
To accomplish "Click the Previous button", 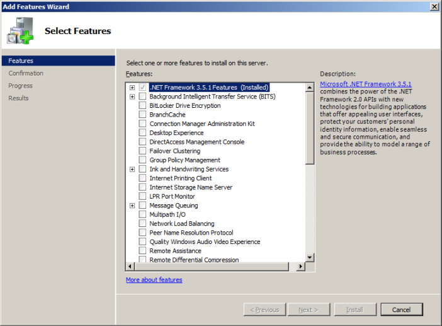I will 264,310.
